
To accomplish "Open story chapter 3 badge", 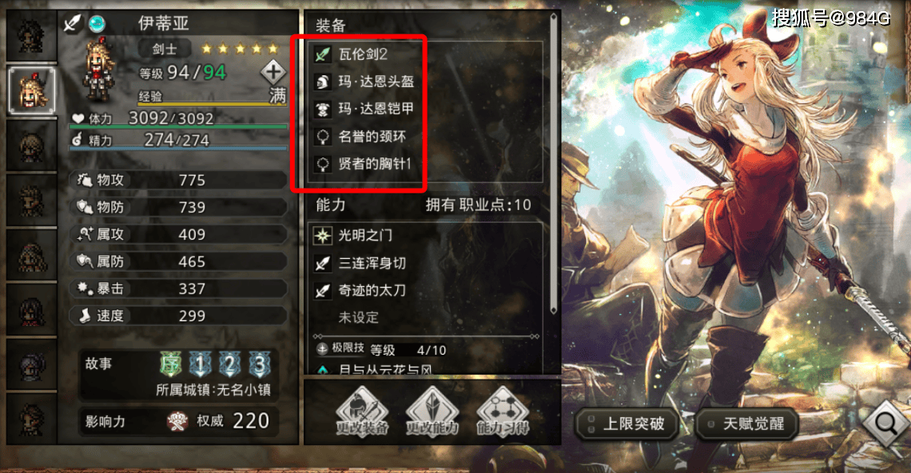I will click(x=259, y=364).
